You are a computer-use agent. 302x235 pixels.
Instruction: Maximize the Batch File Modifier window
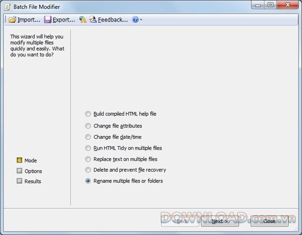pyautogui.click(x=271, y=5)
